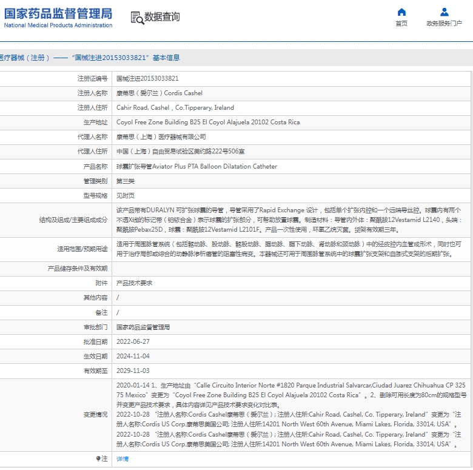Select expiry date 2029-11-03
The image size is (473, 470).
(133, 371)
